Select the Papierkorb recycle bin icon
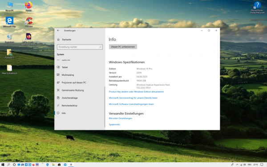 (x=9, y=38)
